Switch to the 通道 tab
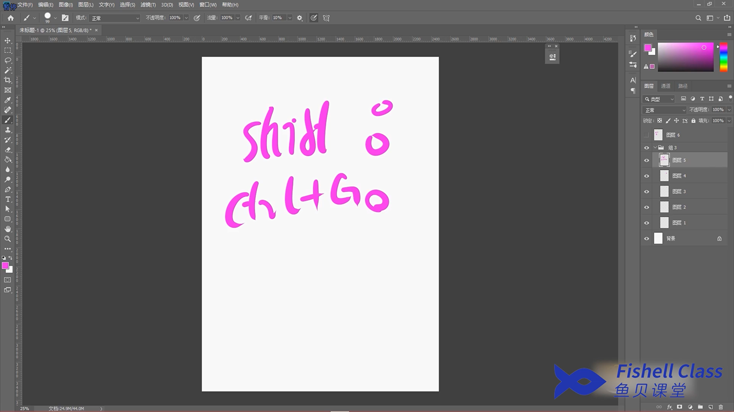 (665, 86)
